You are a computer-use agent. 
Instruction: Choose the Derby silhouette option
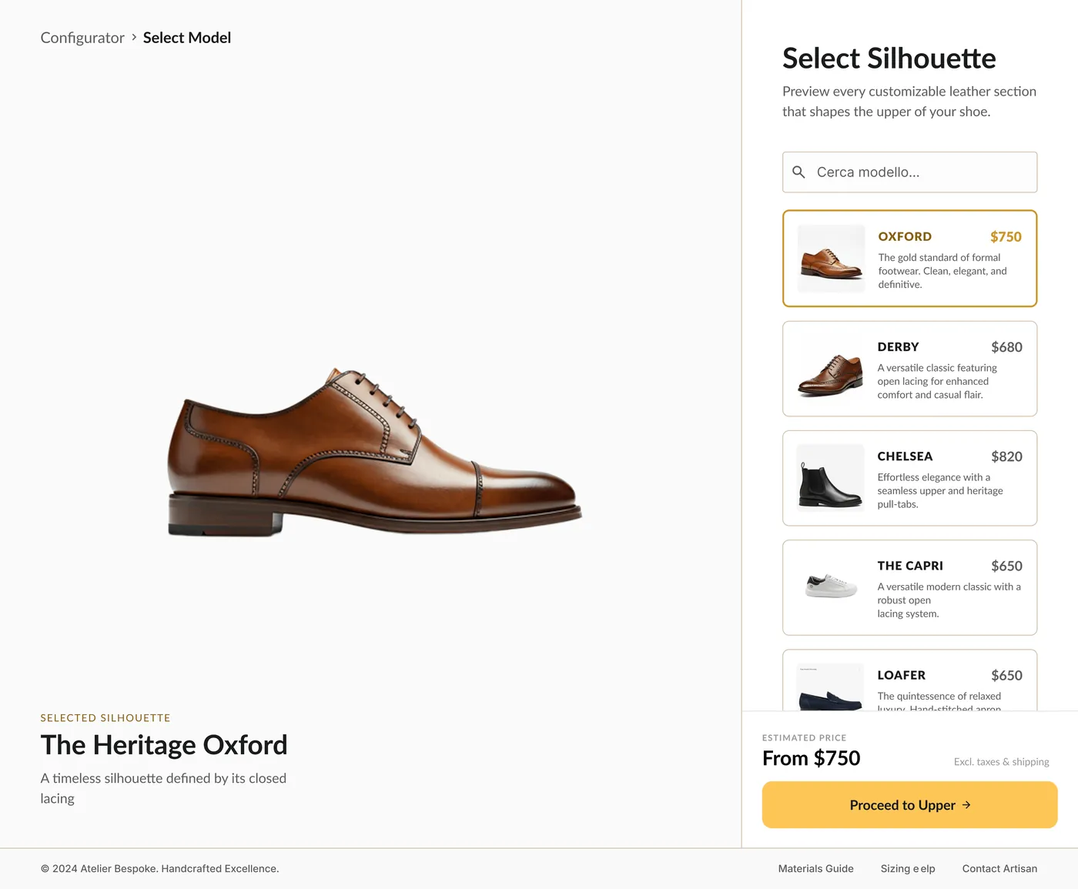pos(909,369)
